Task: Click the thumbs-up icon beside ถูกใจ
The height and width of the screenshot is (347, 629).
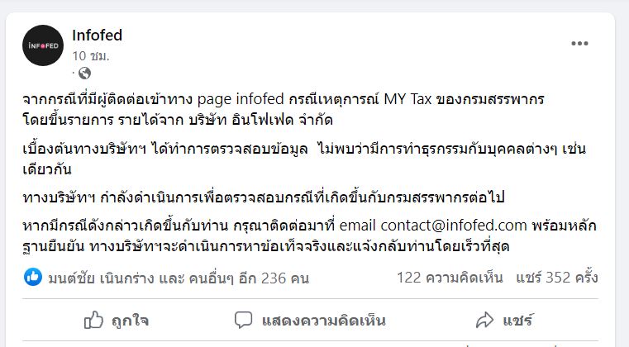Action: pos(94,319)
